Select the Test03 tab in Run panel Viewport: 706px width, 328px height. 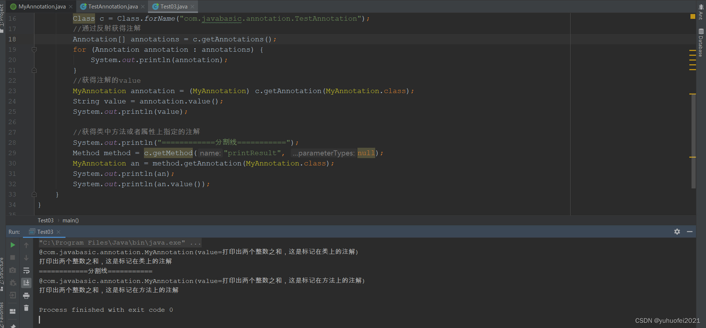click(x=45, y=232)
